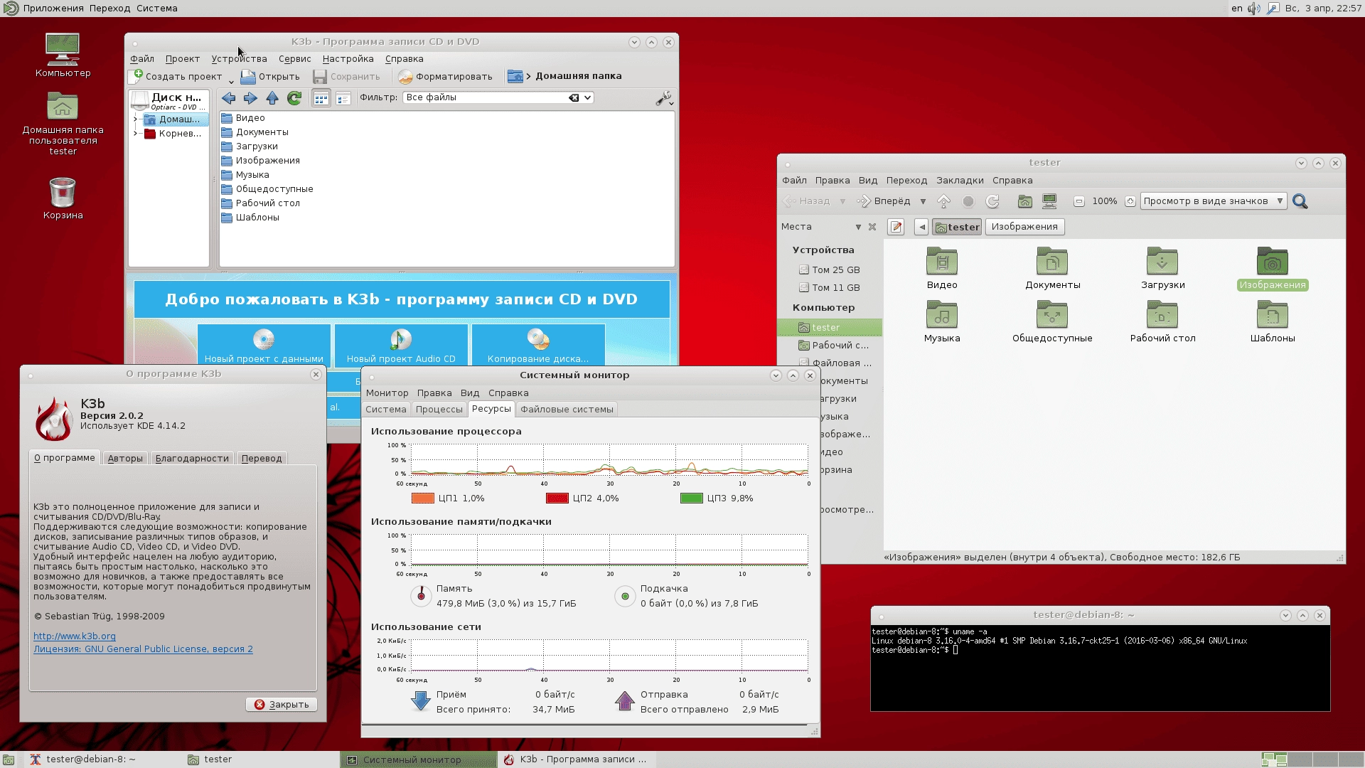Start a new Audio CD project
This screenshot has height=768, width=1365.
401,346
